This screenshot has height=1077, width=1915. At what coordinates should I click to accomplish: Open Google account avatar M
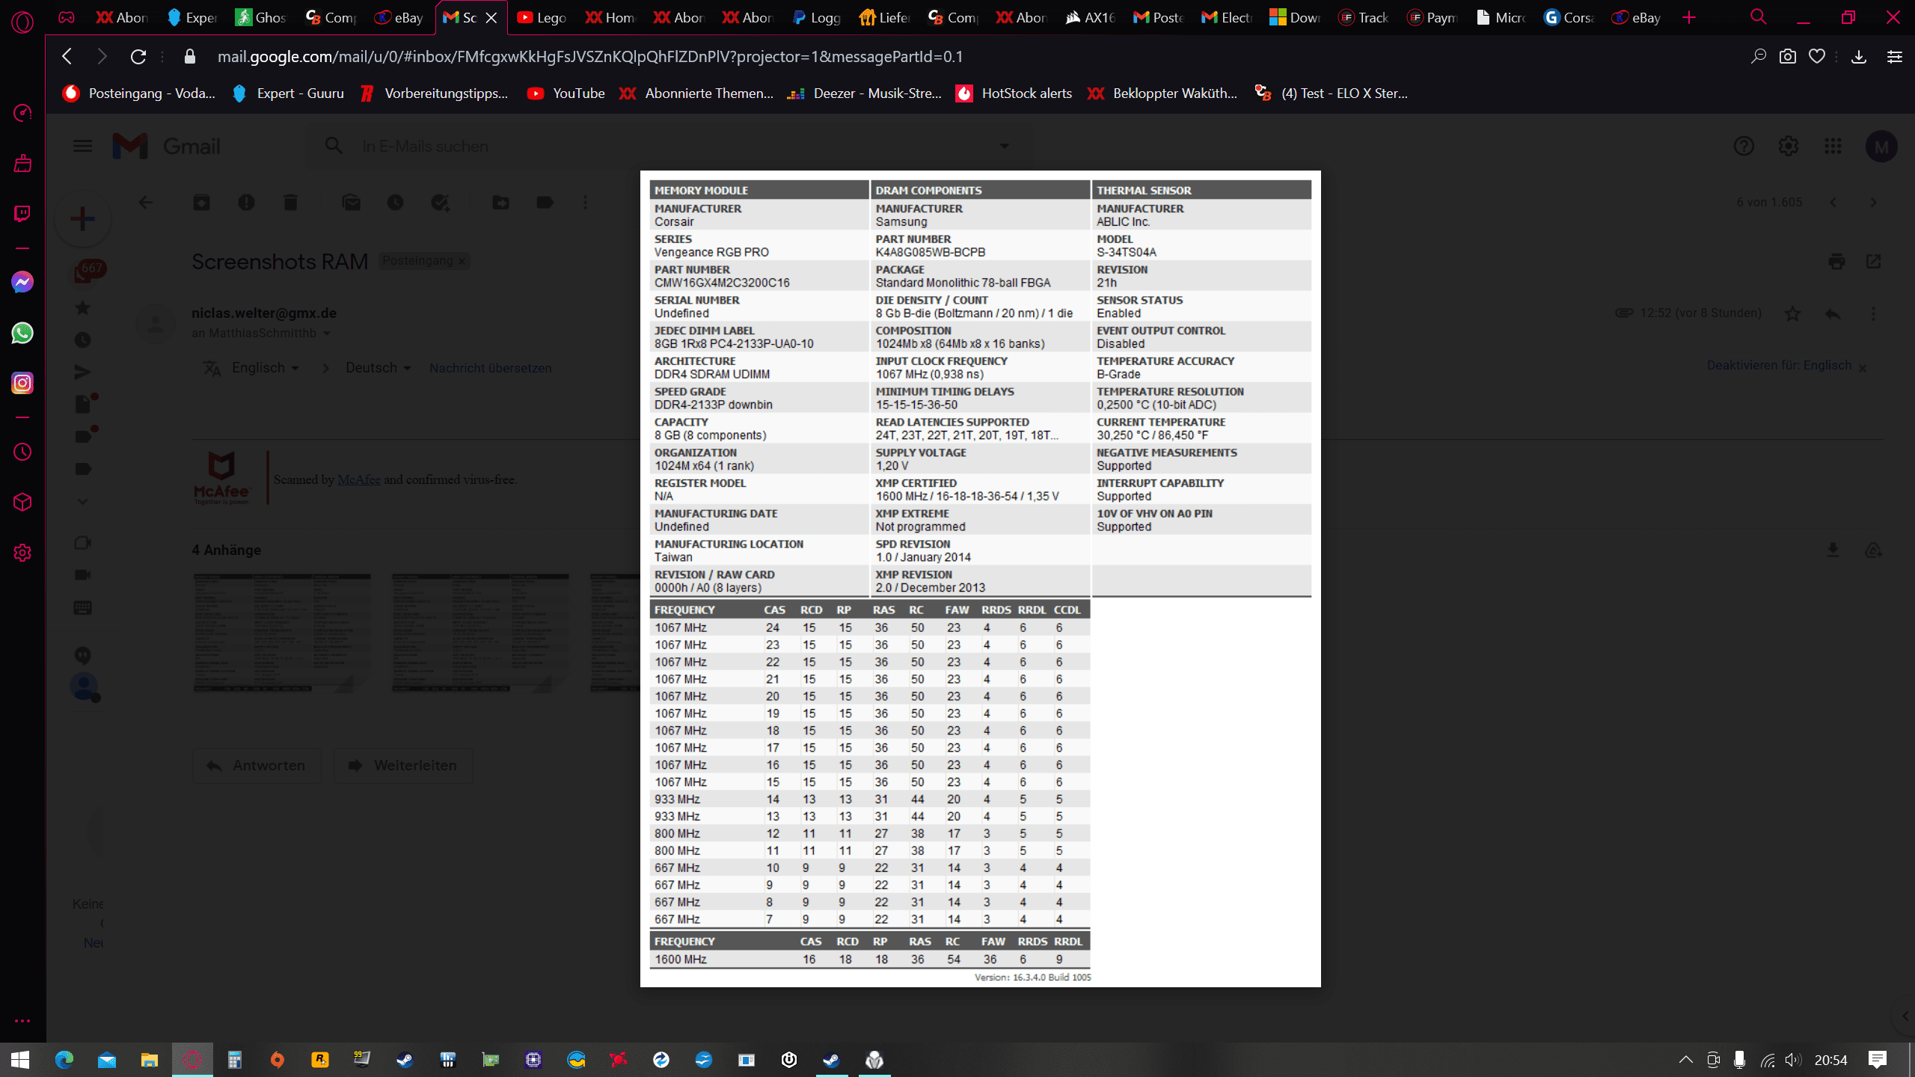(x=1881, y=147)
